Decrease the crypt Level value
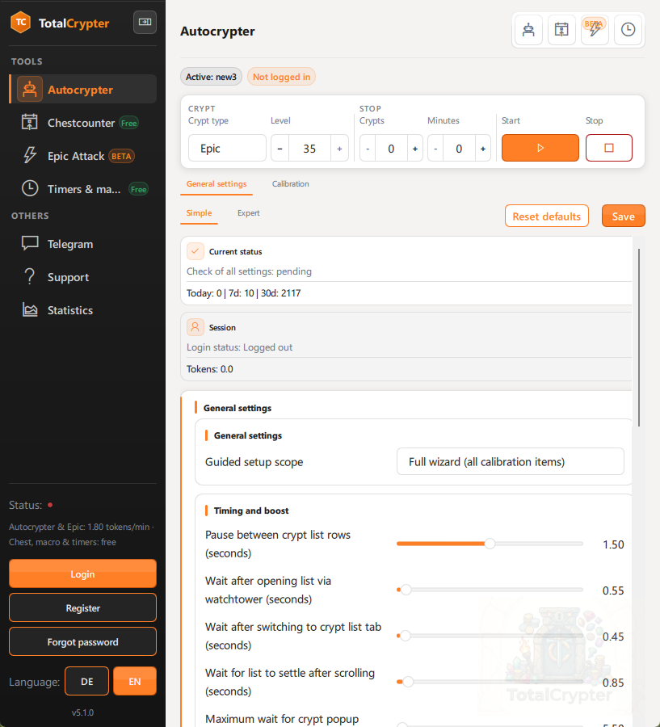Viewport: 660px width, 727px height. coord(280,149)
